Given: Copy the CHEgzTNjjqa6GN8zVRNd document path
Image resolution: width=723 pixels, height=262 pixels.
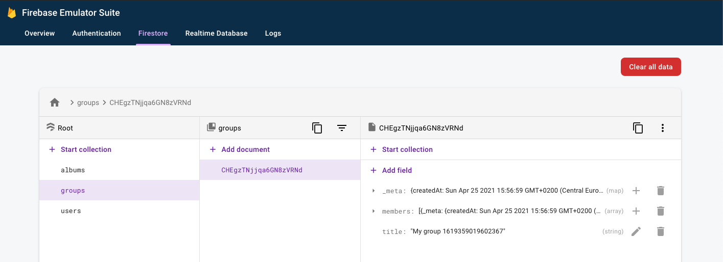Looking at the screenshot, I should pos(638,128).
